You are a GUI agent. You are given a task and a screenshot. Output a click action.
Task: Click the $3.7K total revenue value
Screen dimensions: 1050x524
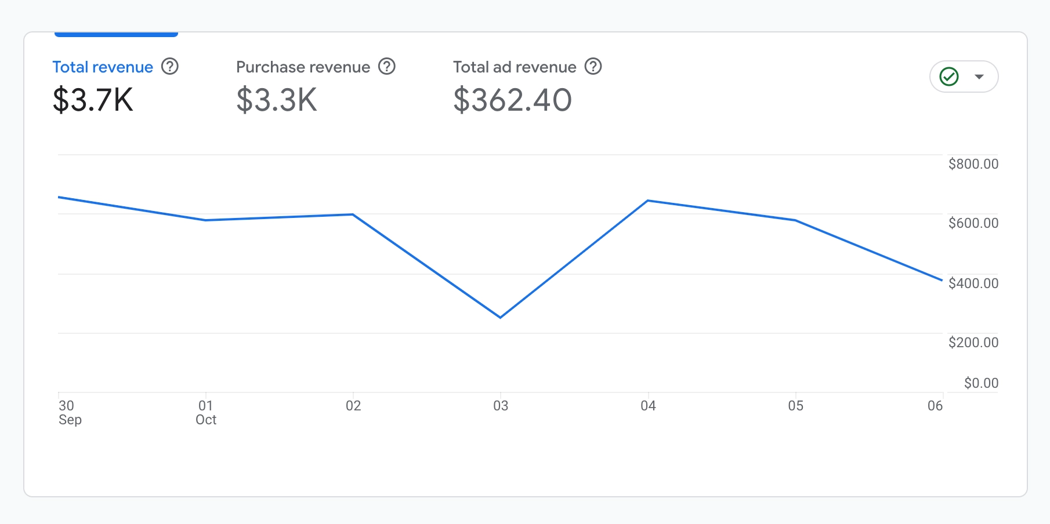point(93,100)
